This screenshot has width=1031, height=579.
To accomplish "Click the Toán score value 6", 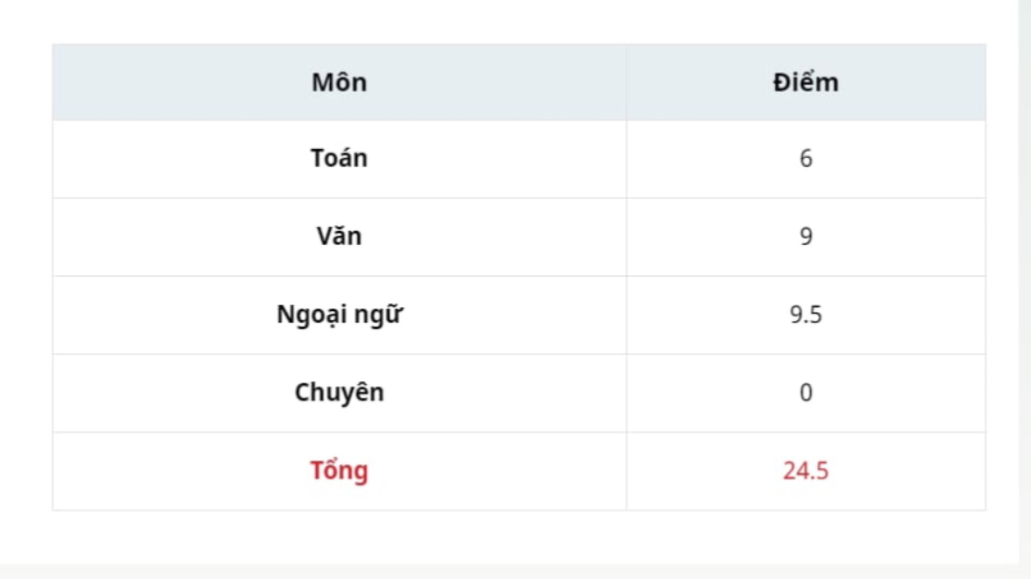I will (x=805, y=158).
